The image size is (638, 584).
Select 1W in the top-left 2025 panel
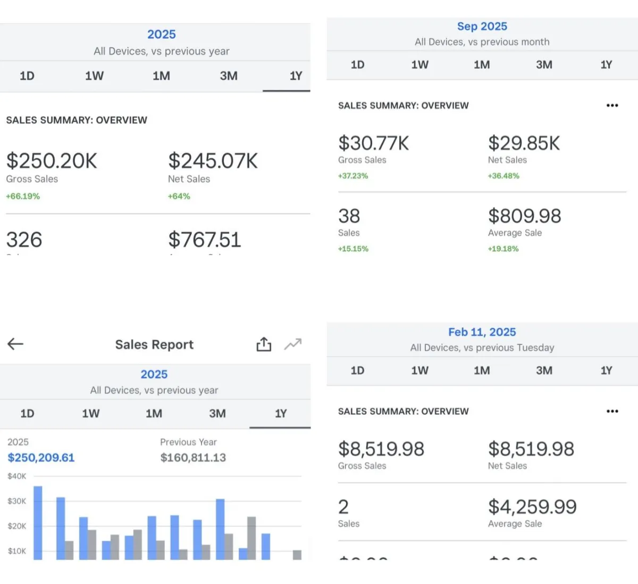click(x=94, y=76)
